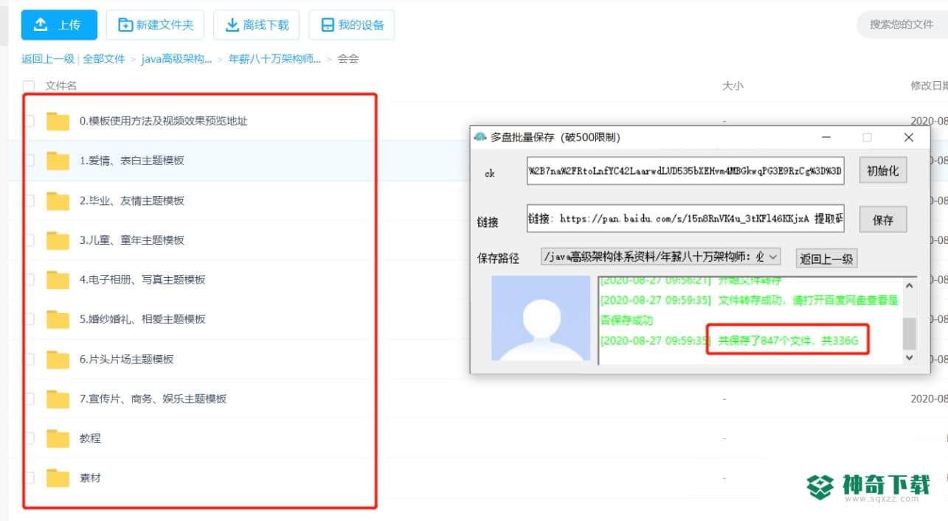948x521 pixels.
Task: Check the box for 5.婚纱婚礼、相爱主题模板
Action: 29,319
